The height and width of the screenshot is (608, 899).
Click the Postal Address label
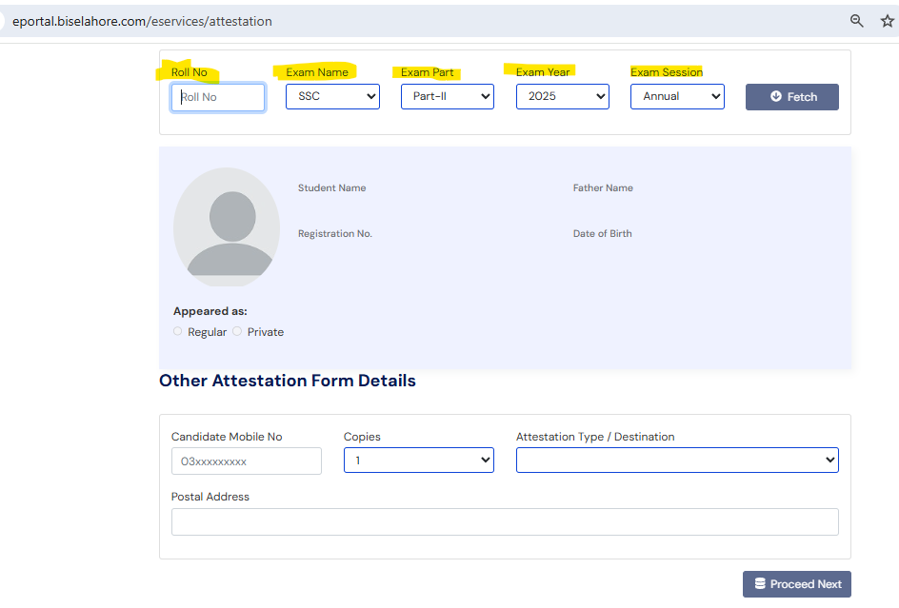(x=210, y=497)
